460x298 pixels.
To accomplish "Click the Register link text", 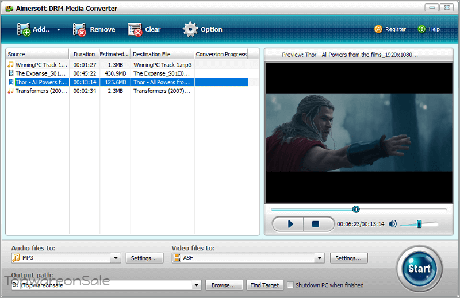I will (396, 29).
